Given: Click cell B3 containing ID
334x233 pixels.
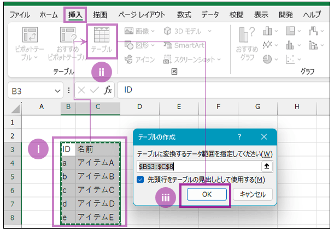Looking at the screenshot, I should coord(68,150).
